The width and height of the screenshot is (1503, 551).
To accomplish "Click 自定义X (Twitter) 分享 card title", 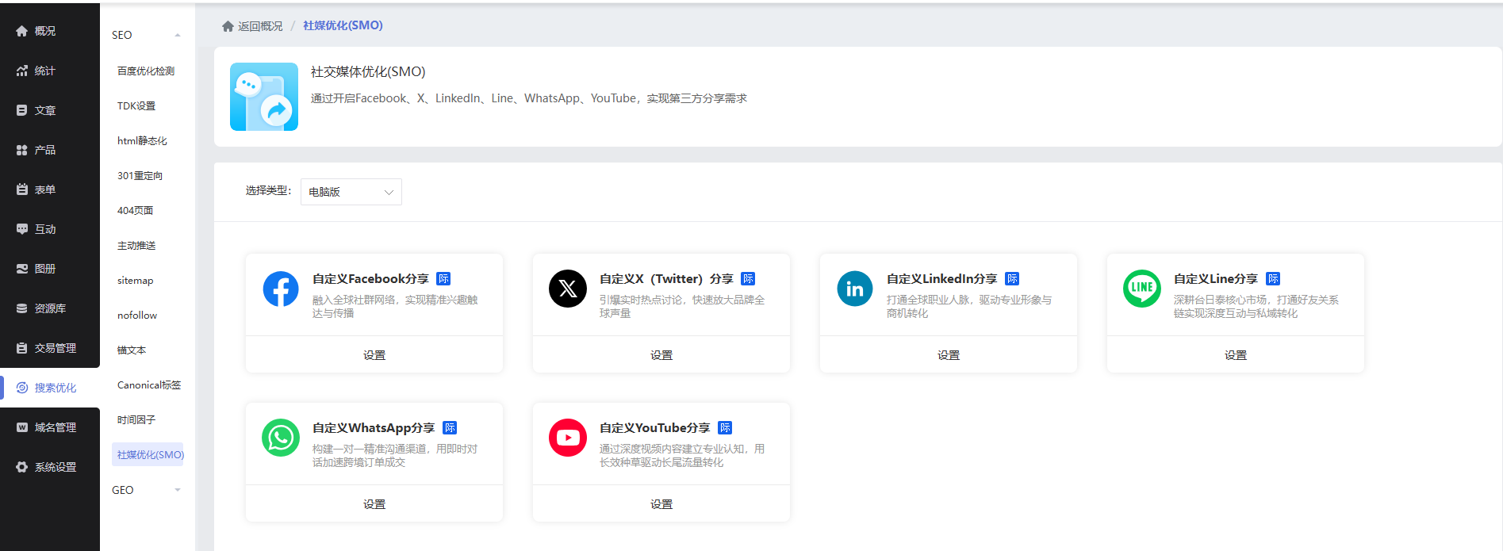I will [x=666, y=279].
